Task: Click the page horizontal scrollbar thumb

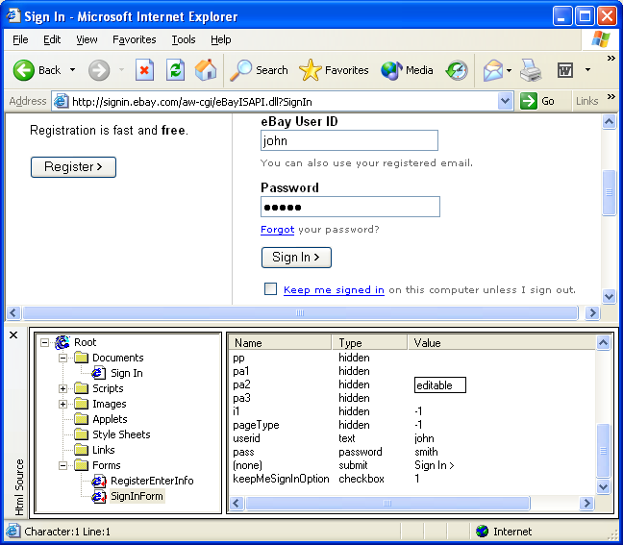Action: [x=299, y=313]
